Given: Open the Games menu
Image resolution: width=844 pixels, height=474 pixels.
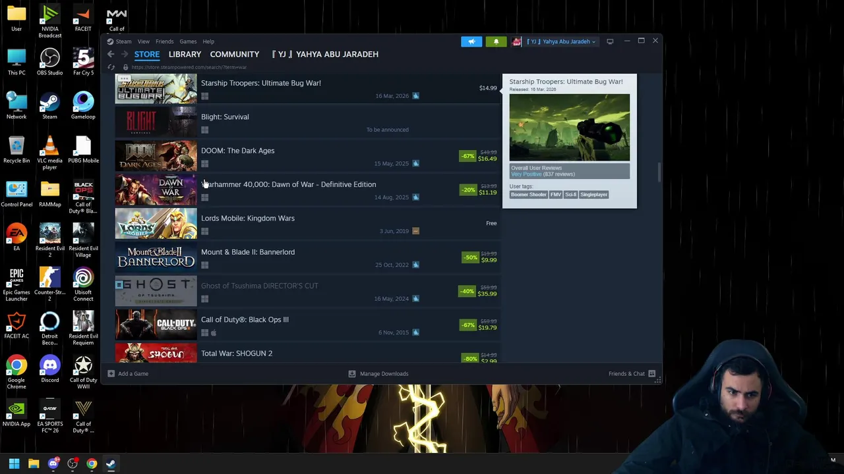Looking at the screenshot, I should click(188, 41).
